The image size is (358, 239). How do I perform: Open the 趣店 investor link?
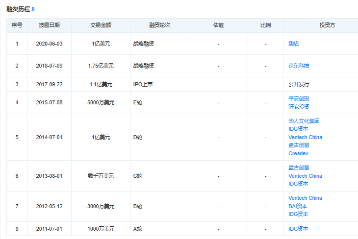point(294,44)
